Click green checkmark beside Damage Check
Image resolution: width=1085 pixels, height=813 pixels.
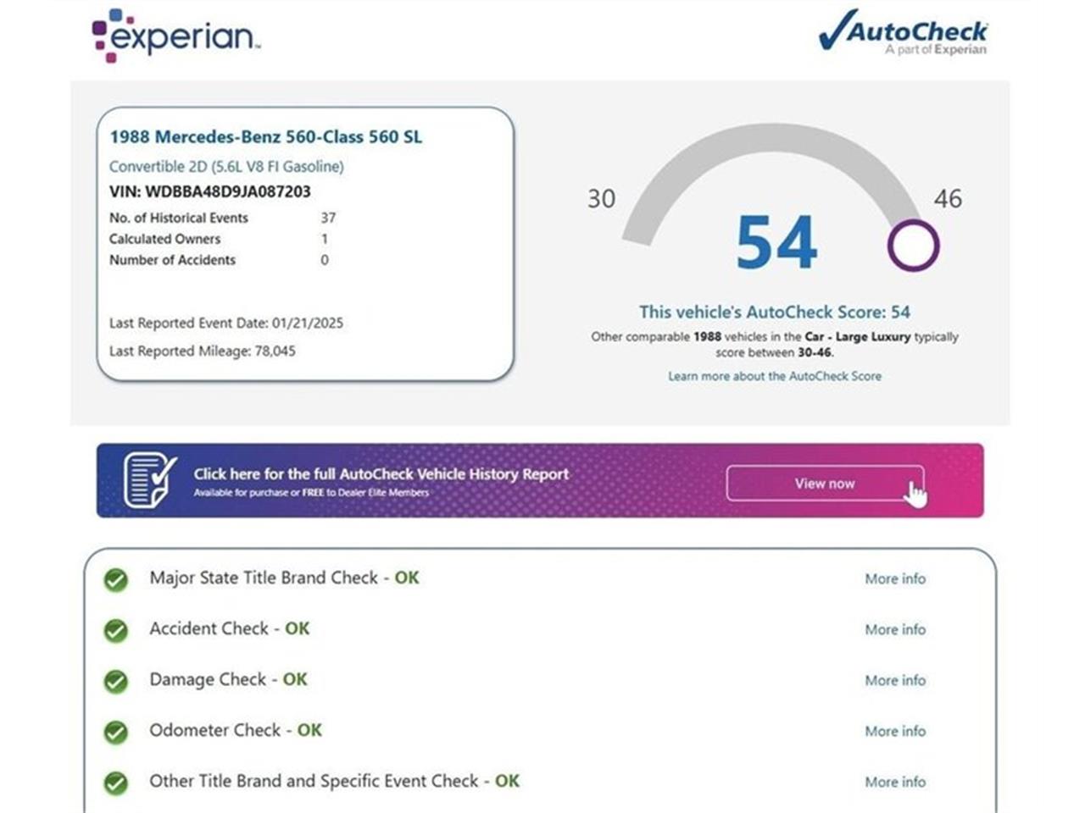click(x=116, y=682)
